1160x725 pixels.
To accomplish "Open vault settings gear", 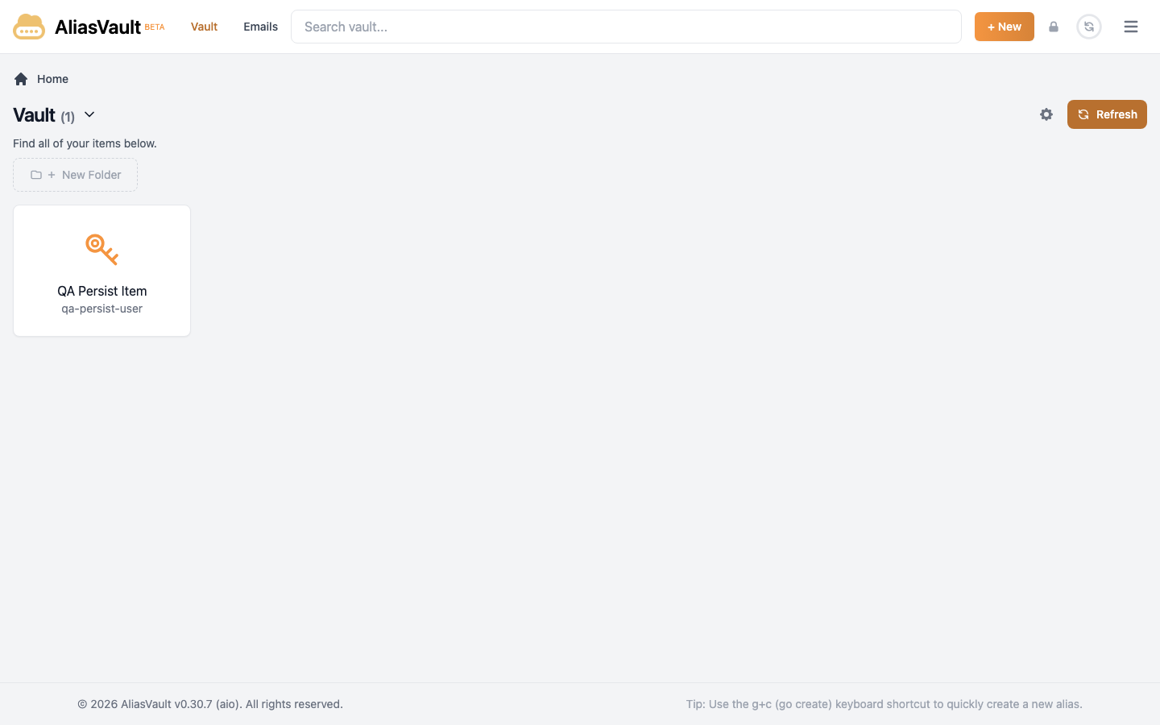I will click(1046, 114).
